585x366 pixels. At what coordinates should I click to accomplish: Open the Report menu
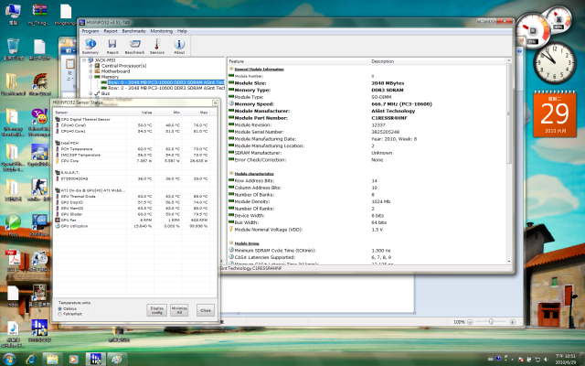(x=111, y=31)
